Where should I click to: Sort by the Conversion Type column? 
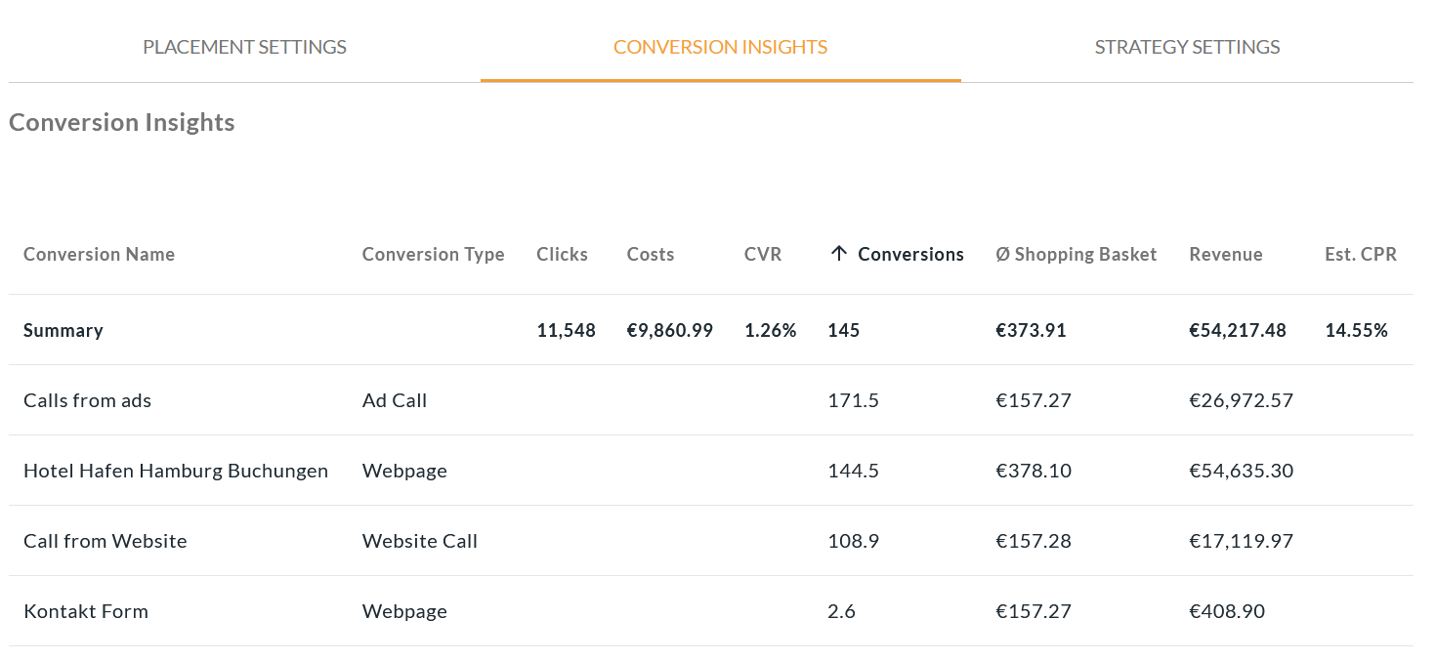tap(433, 255)
